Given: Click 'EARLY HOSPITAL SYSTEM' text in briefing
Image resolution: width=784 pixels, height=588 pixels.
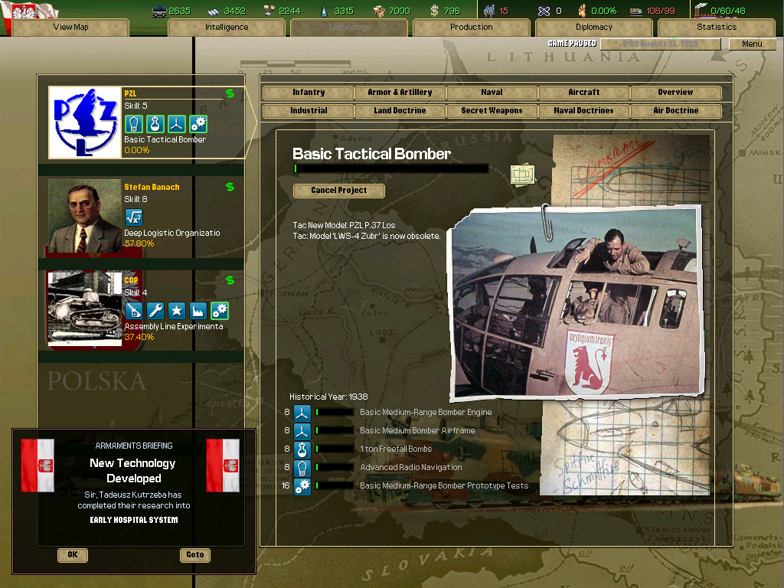Looking at the screenshot, I should (x=133, y=520).
